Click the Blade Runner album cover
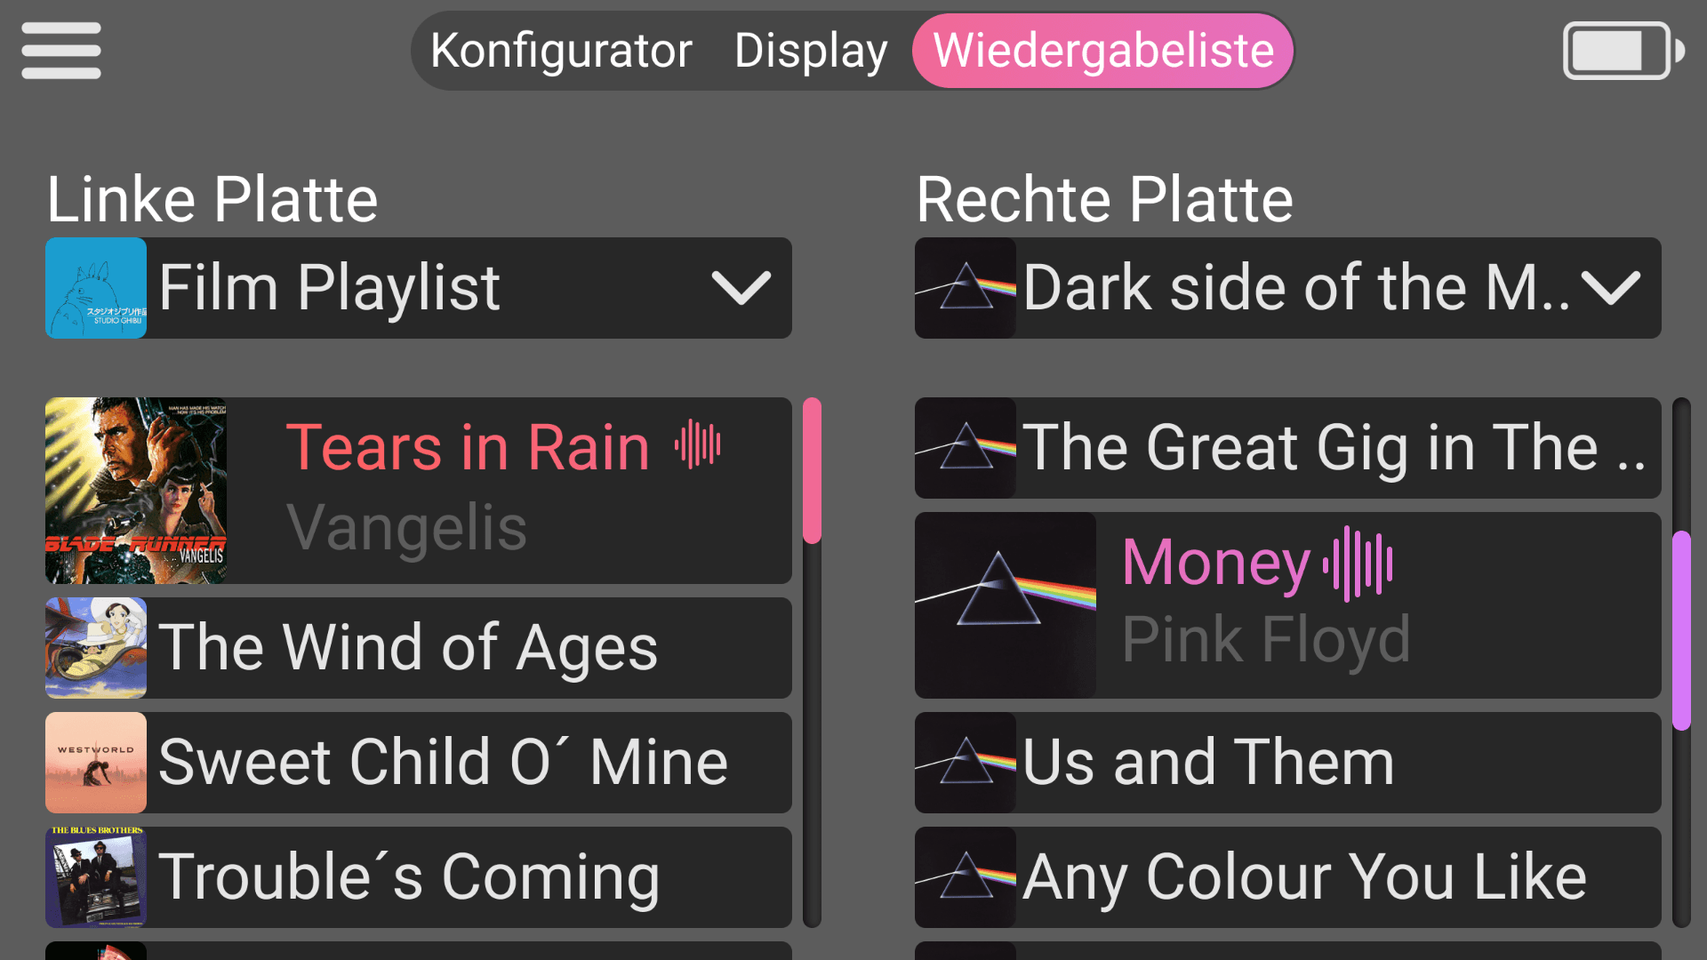The image size is (1707, 960). [136, 491]
